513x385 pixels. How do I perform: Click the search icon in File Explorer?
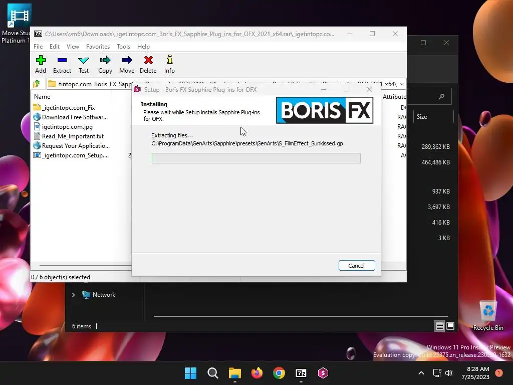[x=441, y=96]
